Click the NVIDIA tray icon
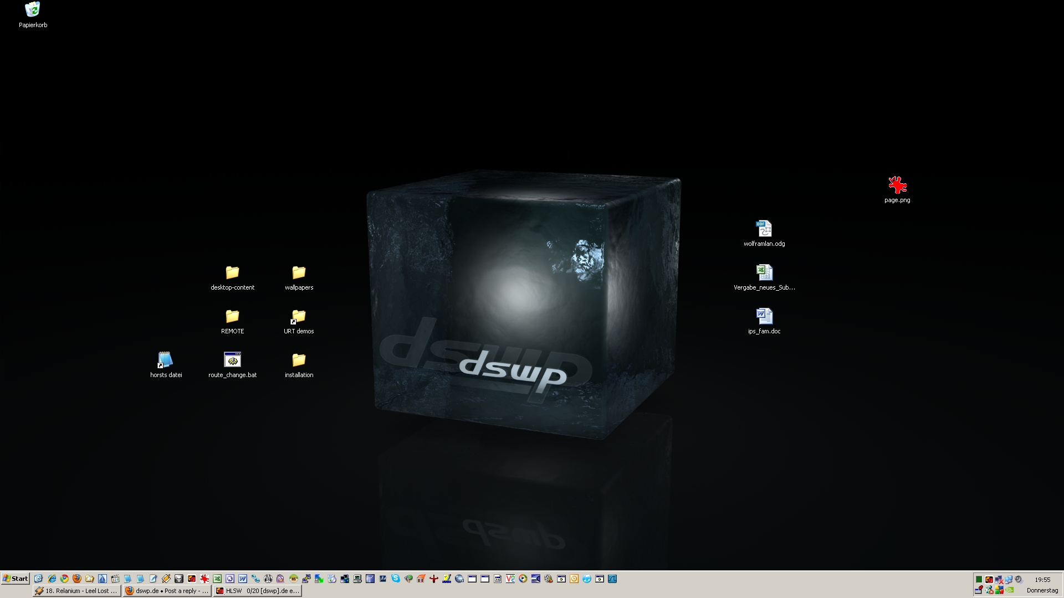1064x598 pixels. [1009, 590]
